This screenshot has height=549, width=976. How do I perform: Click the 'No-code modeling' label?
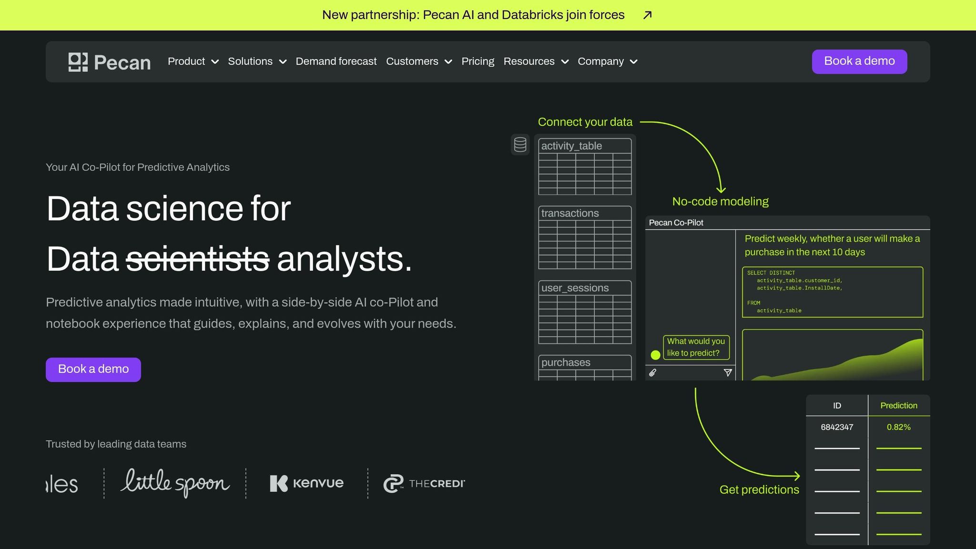pos(720,202)
